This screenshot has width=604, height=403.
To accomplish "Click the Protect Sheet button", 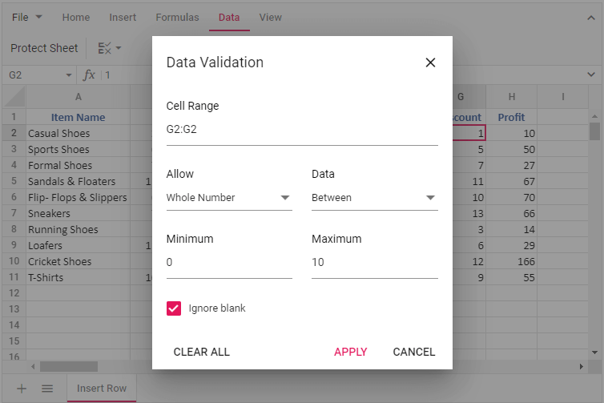I will click(44, 48).
